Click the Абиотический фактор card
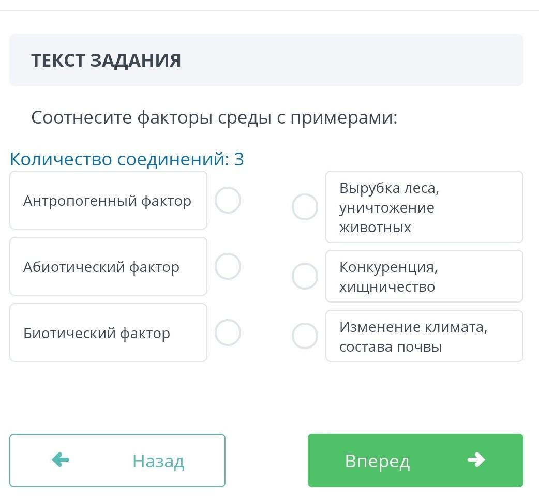539x498 pixels. (108, 267)
